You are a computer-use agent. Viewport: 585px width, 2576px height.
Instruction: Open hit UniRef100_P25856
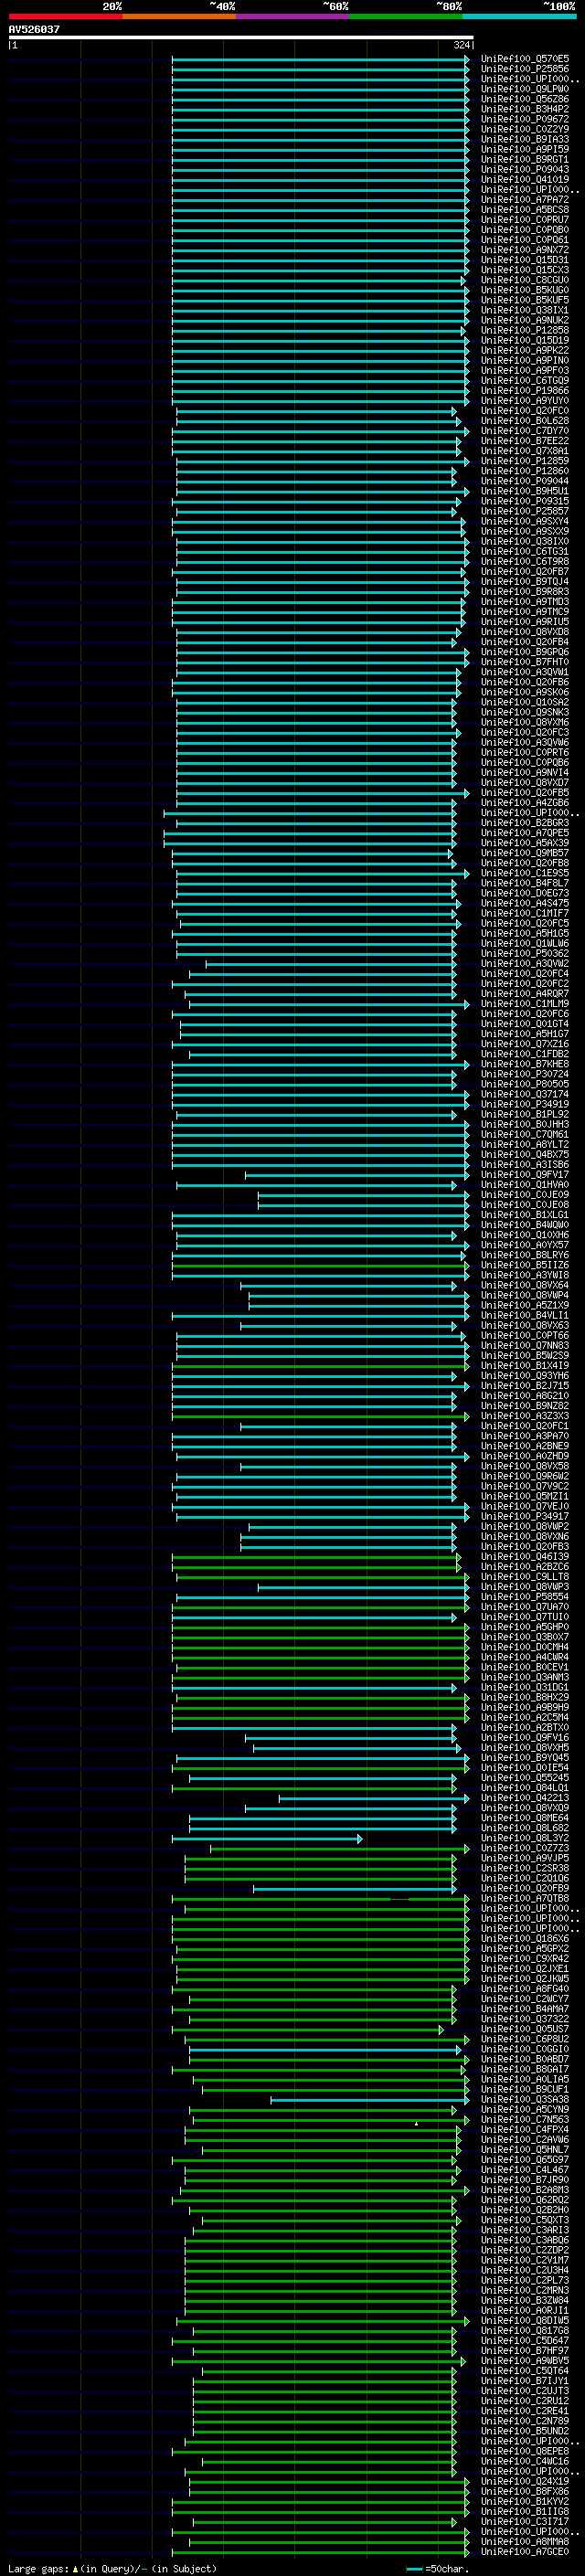coord(525,69)
